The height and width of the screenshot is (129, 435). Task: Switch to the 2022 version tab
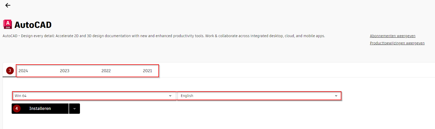point(106,71)
